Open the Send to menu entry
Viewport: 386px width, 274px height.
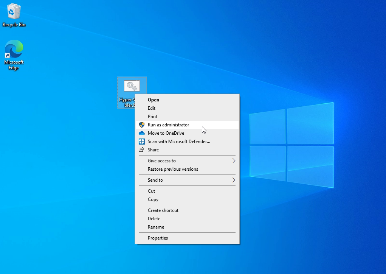(x=187, y=180)
